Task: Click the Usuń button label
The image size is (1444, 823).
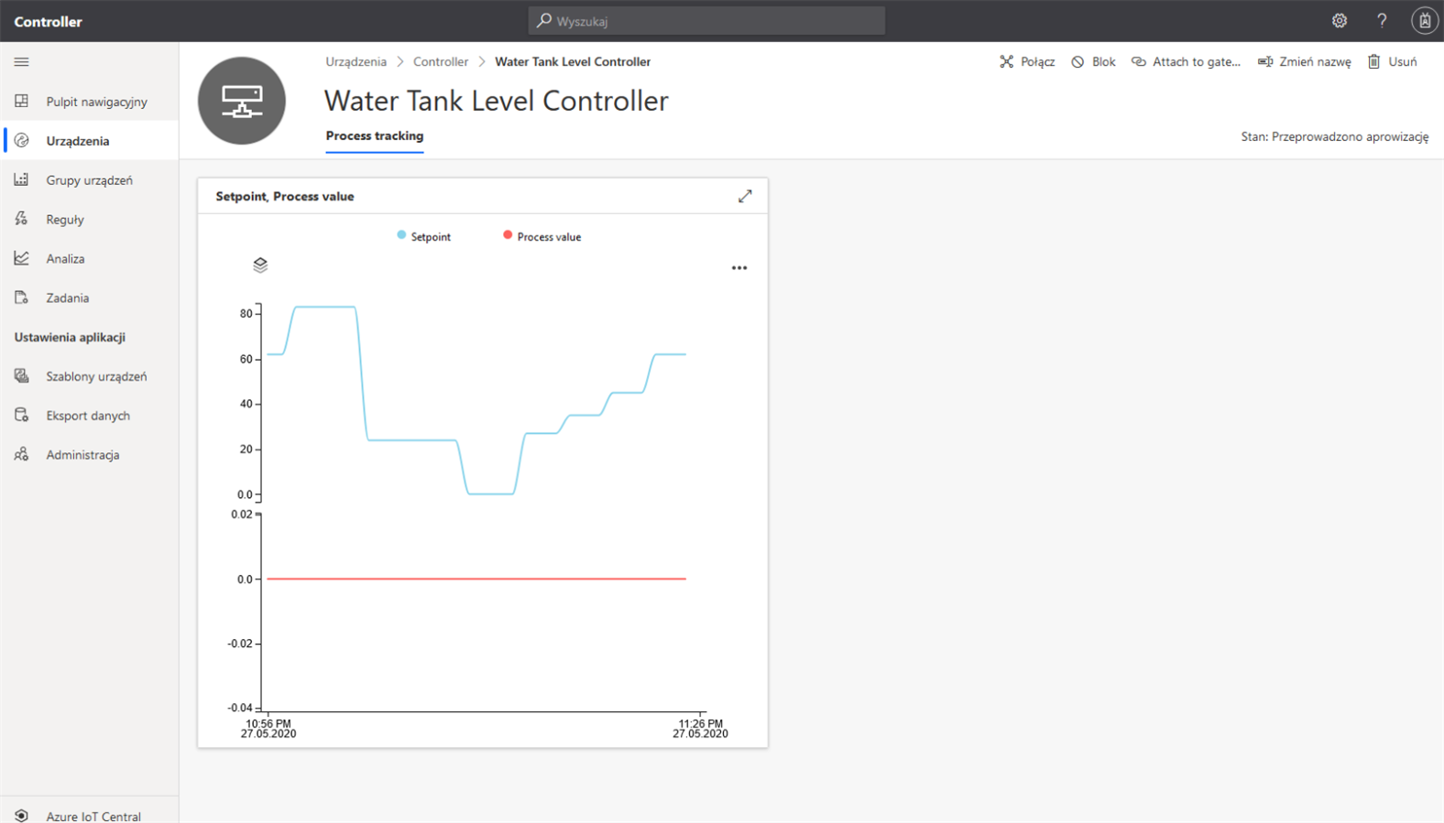Action: 1403,61
